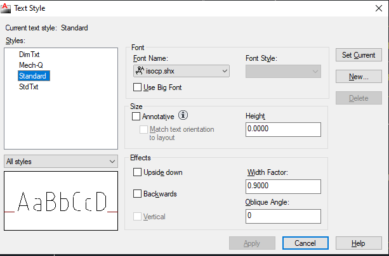
Task: Click the AutoCAD logo in title bar
Action: tap(6, 8)
